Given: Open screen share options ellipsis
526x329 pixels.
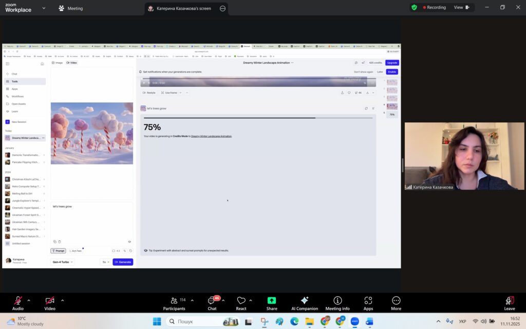Looking at the screenshot, I should point(222,8).
